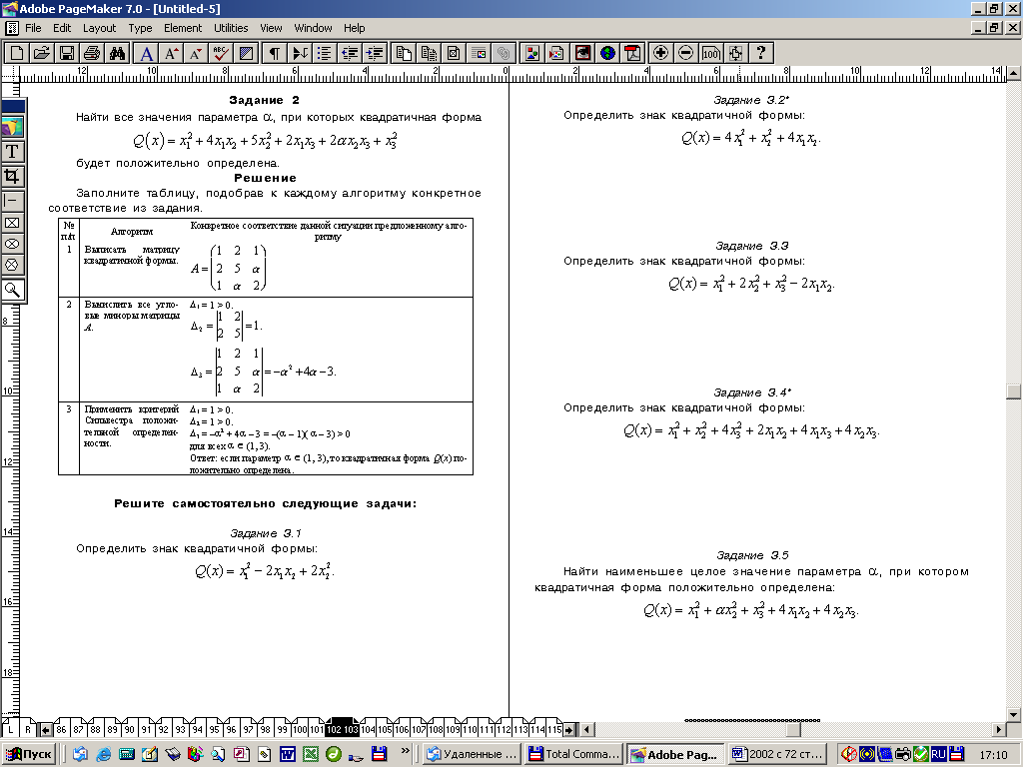The width and height of the screenshot is (1023, 767).
Task: Select the Text tool in toolbox
Action: coord(12,152)
